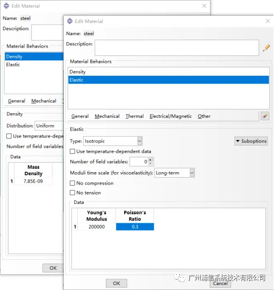Decrease number of field variables with down arrow
Viewport: 274px width, 290px height.
click(x=150, y=163)
